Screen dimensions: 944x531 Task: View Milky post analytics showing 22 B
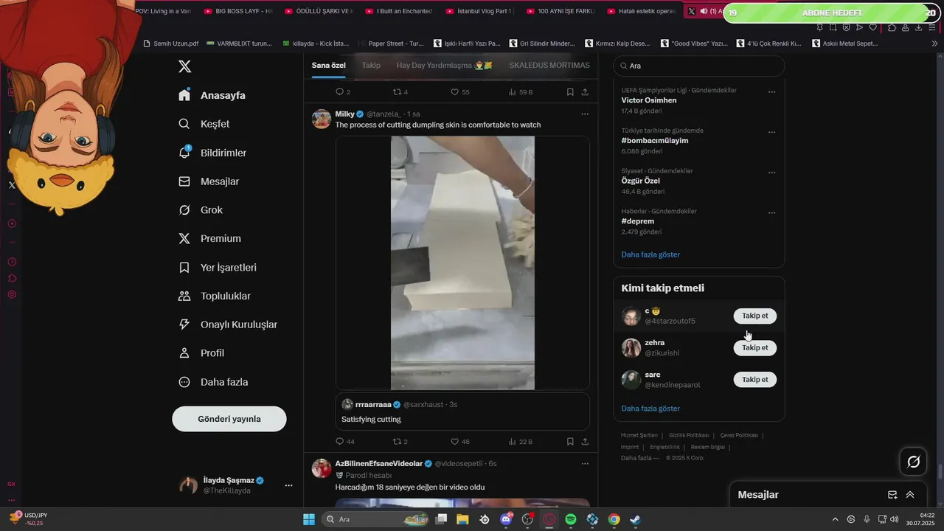(521, 442)
